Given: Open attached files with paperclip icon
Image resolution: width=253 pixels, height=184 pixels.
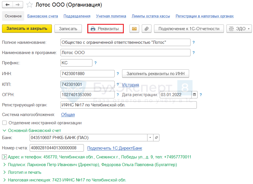Looking at the screenshot, I should point(147,29).
